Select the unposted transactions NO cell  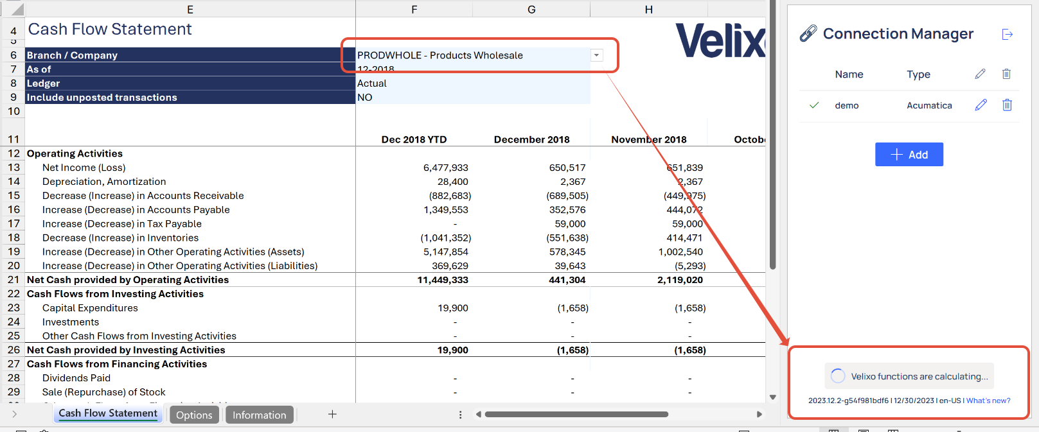point(473,98)
